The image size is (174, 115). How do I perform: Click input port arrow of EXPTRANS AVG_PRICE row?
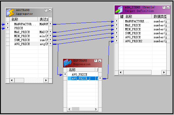[x=65, y=74]
